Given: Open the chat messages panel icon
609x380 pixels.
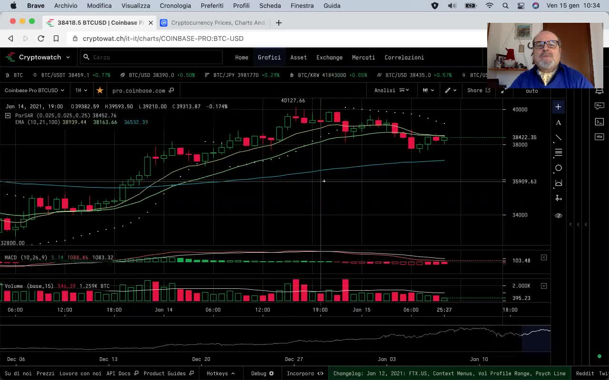Looking at the screenshot, I should tap(599, 106).
